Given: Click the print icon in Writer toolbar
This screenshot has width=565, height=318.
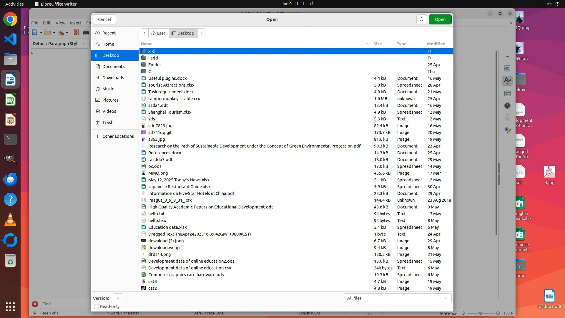Looking at the screenshot, I should 86,32.
